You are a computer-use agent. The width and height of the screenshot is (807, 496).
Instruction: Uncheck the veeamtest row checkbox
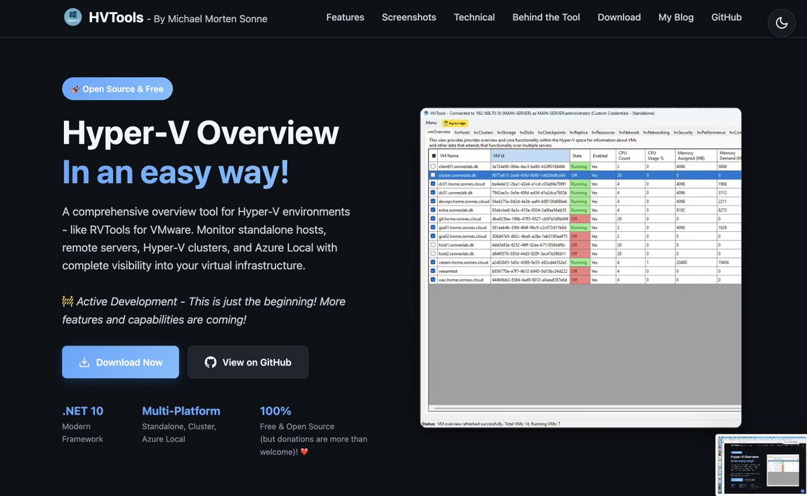tap(434, 271)
